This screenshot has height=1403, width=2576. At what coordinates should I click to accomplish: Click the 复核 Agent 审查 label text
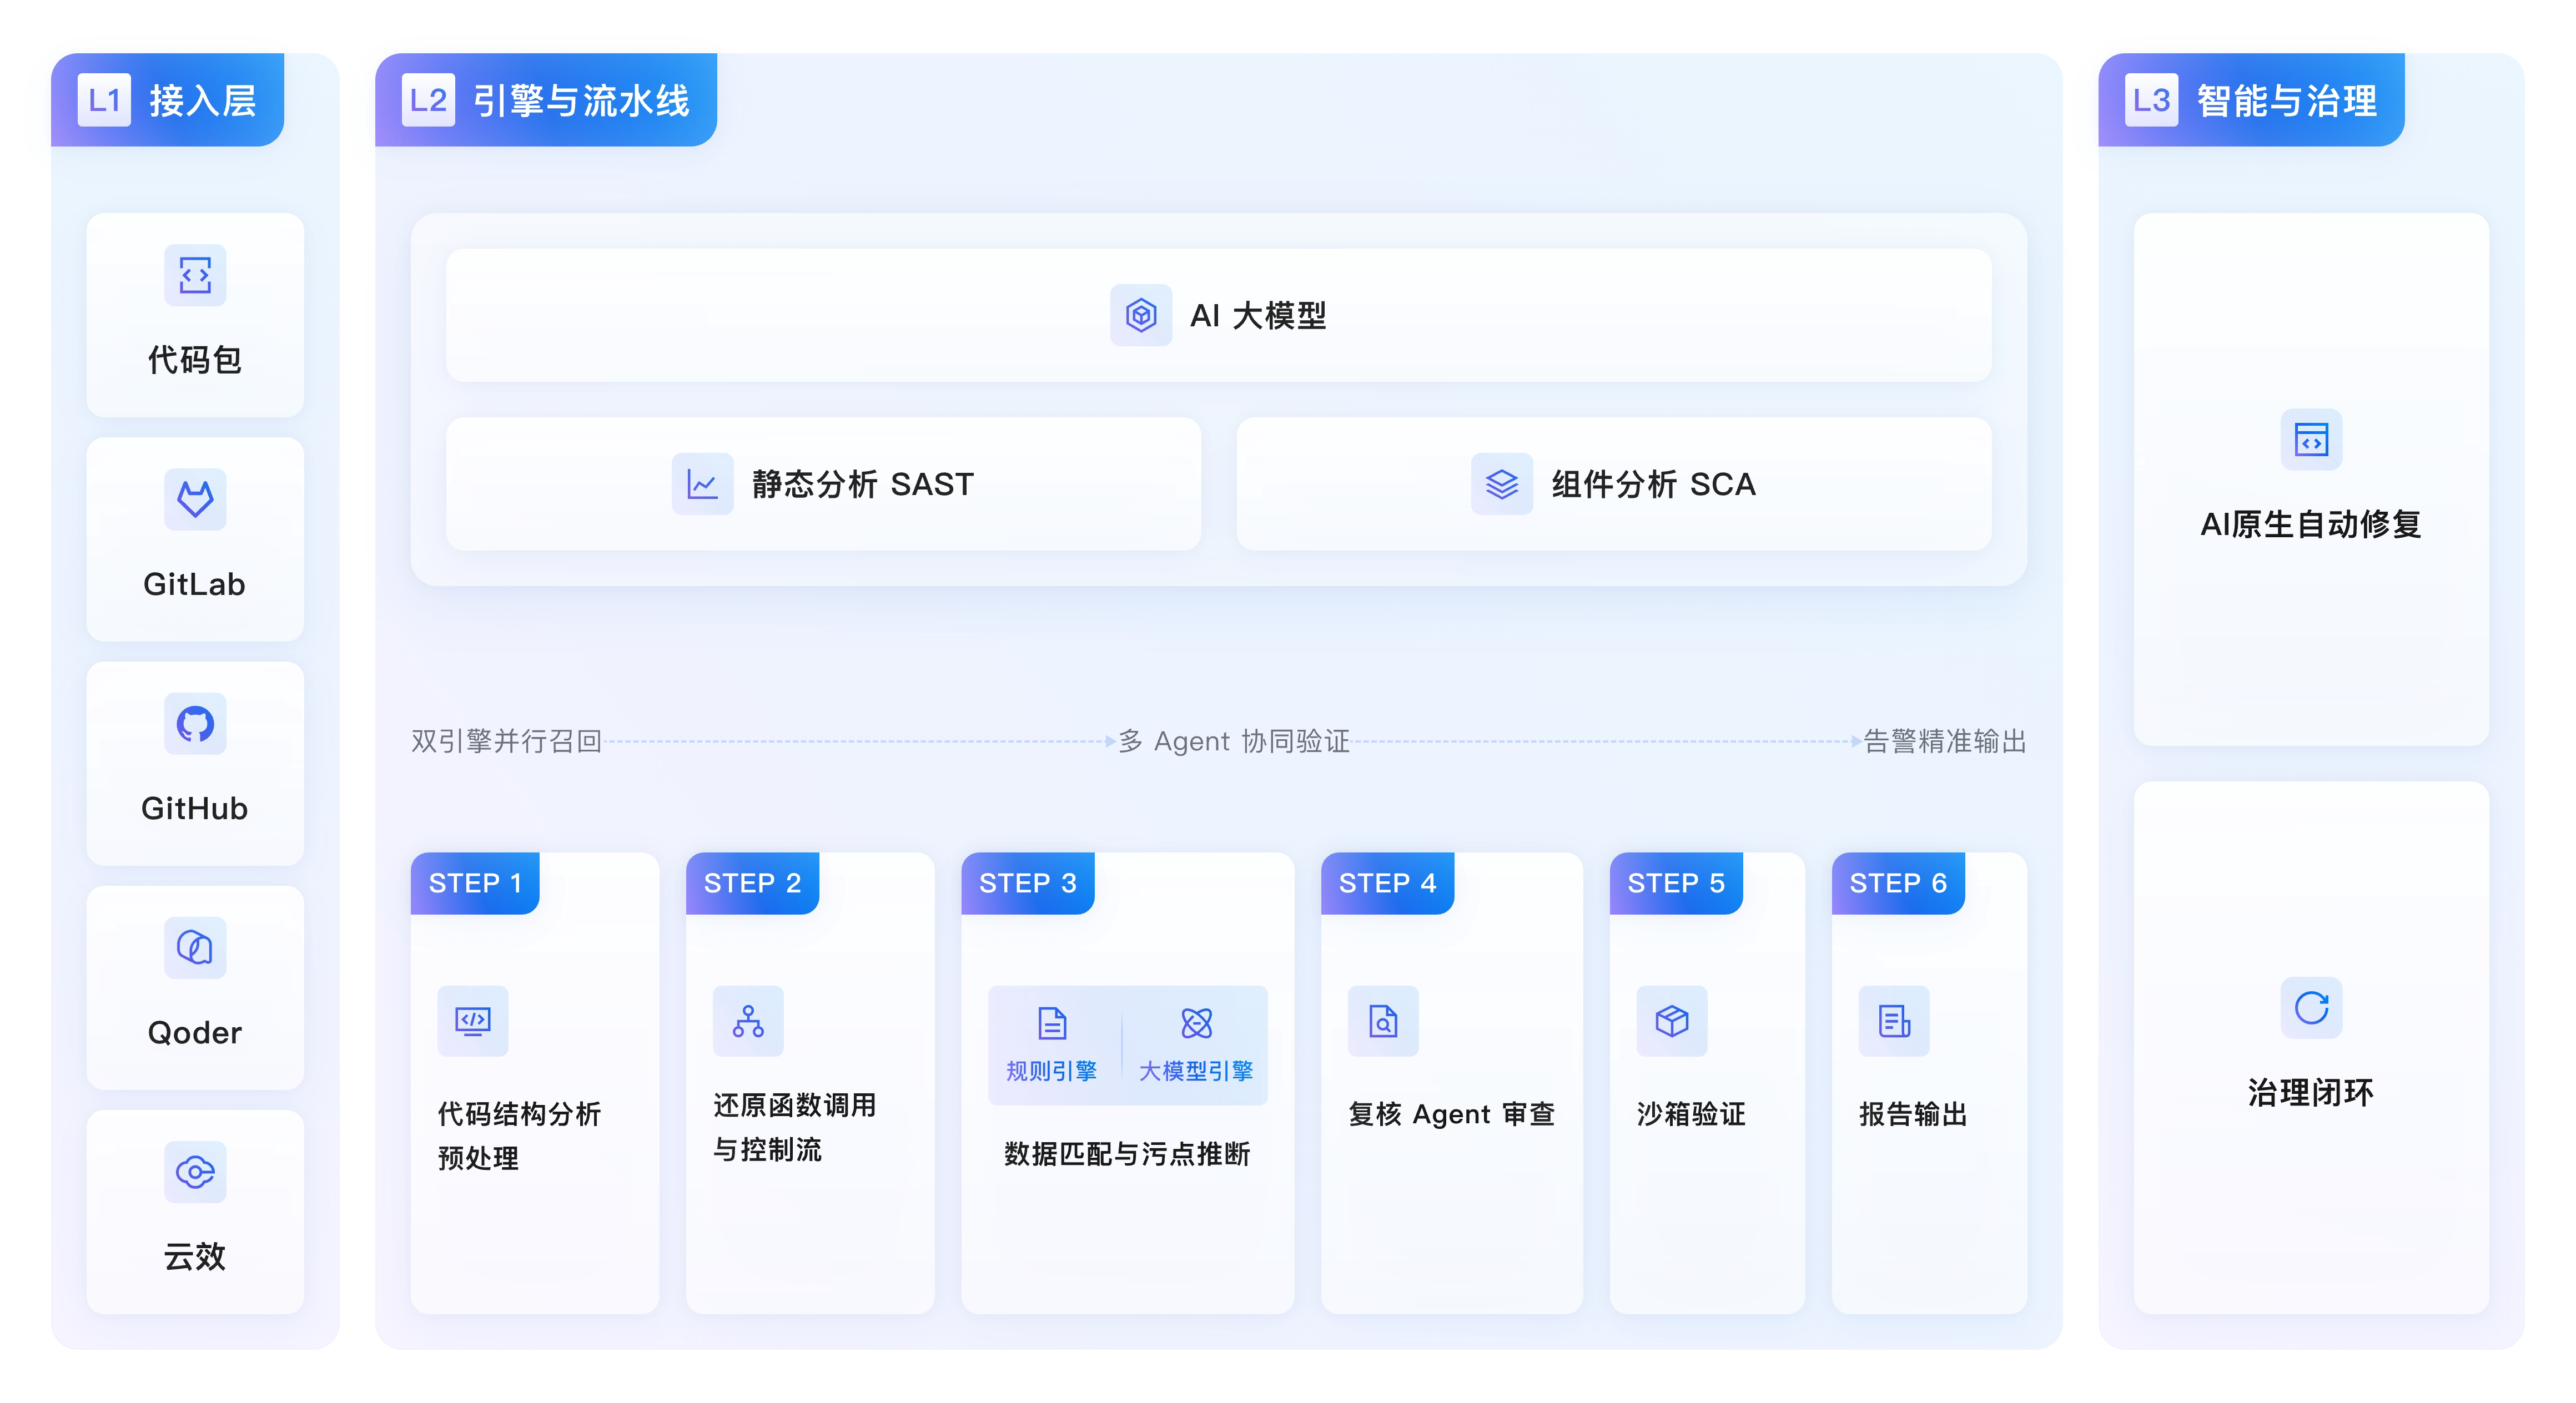(1451, 1114)
